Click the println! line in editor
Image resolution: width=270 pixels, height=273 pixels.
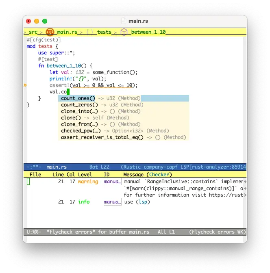[x=78, y=79]
